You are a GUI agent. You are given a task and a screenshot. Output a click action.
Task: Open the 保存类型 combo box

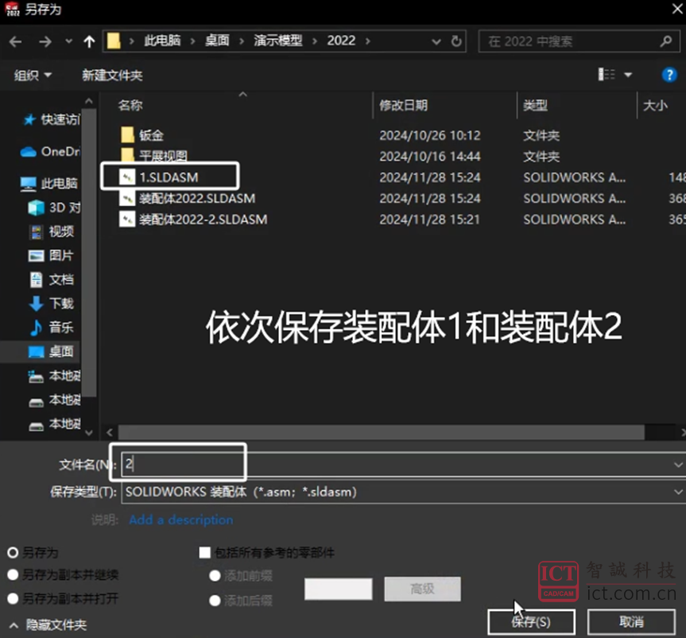pyautogui.click(x=403, y=492)
